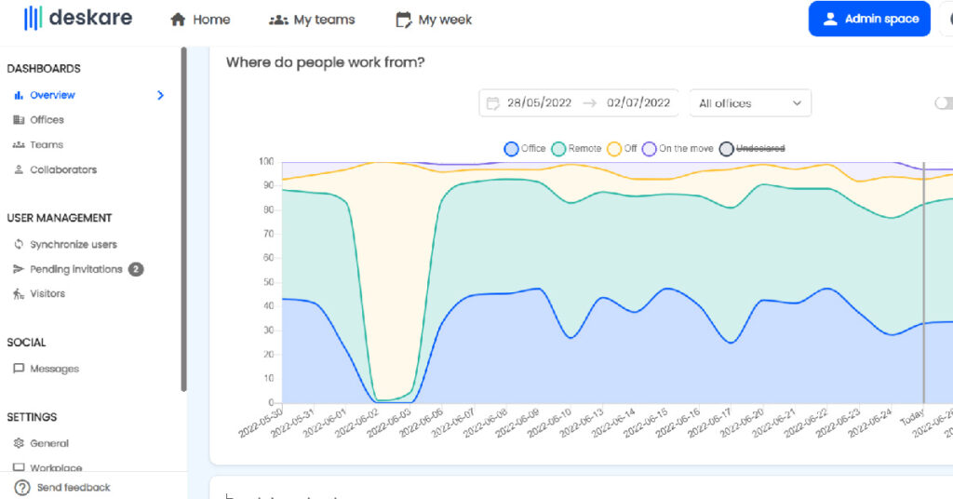Click the Pending invitations paper-plane icon
Screen dimensions: 953x499
click(x=19, y=269)
